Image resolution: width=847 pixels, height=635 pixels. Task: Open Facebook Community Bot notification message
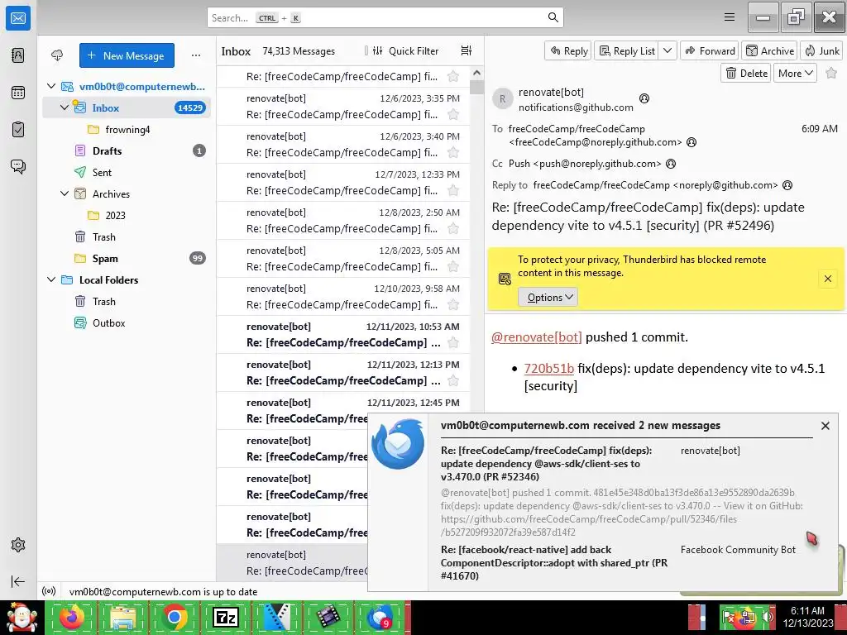618,562
